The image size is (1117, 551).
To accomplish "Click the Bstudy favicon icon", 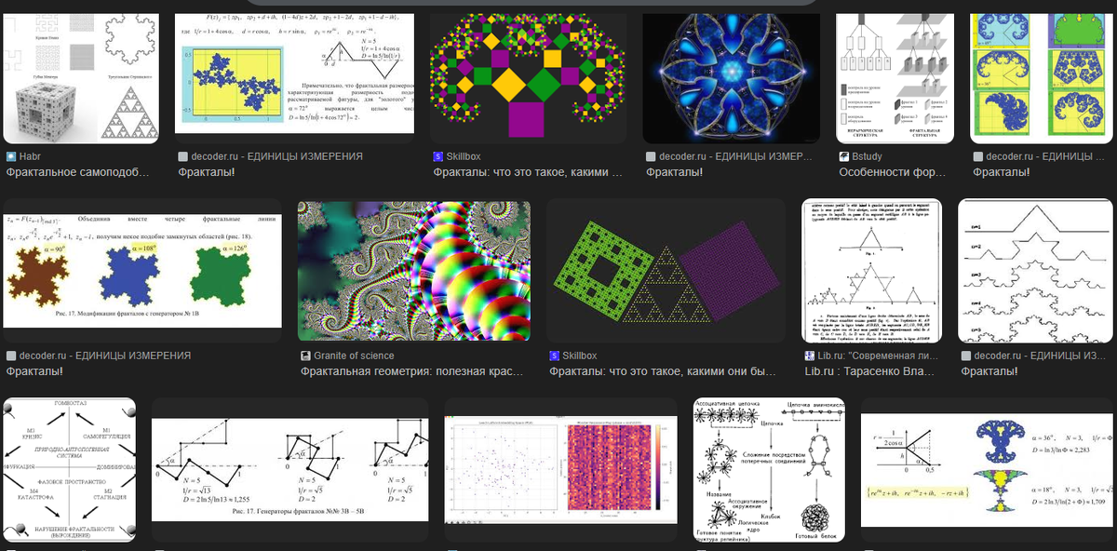I will [843, 156].
